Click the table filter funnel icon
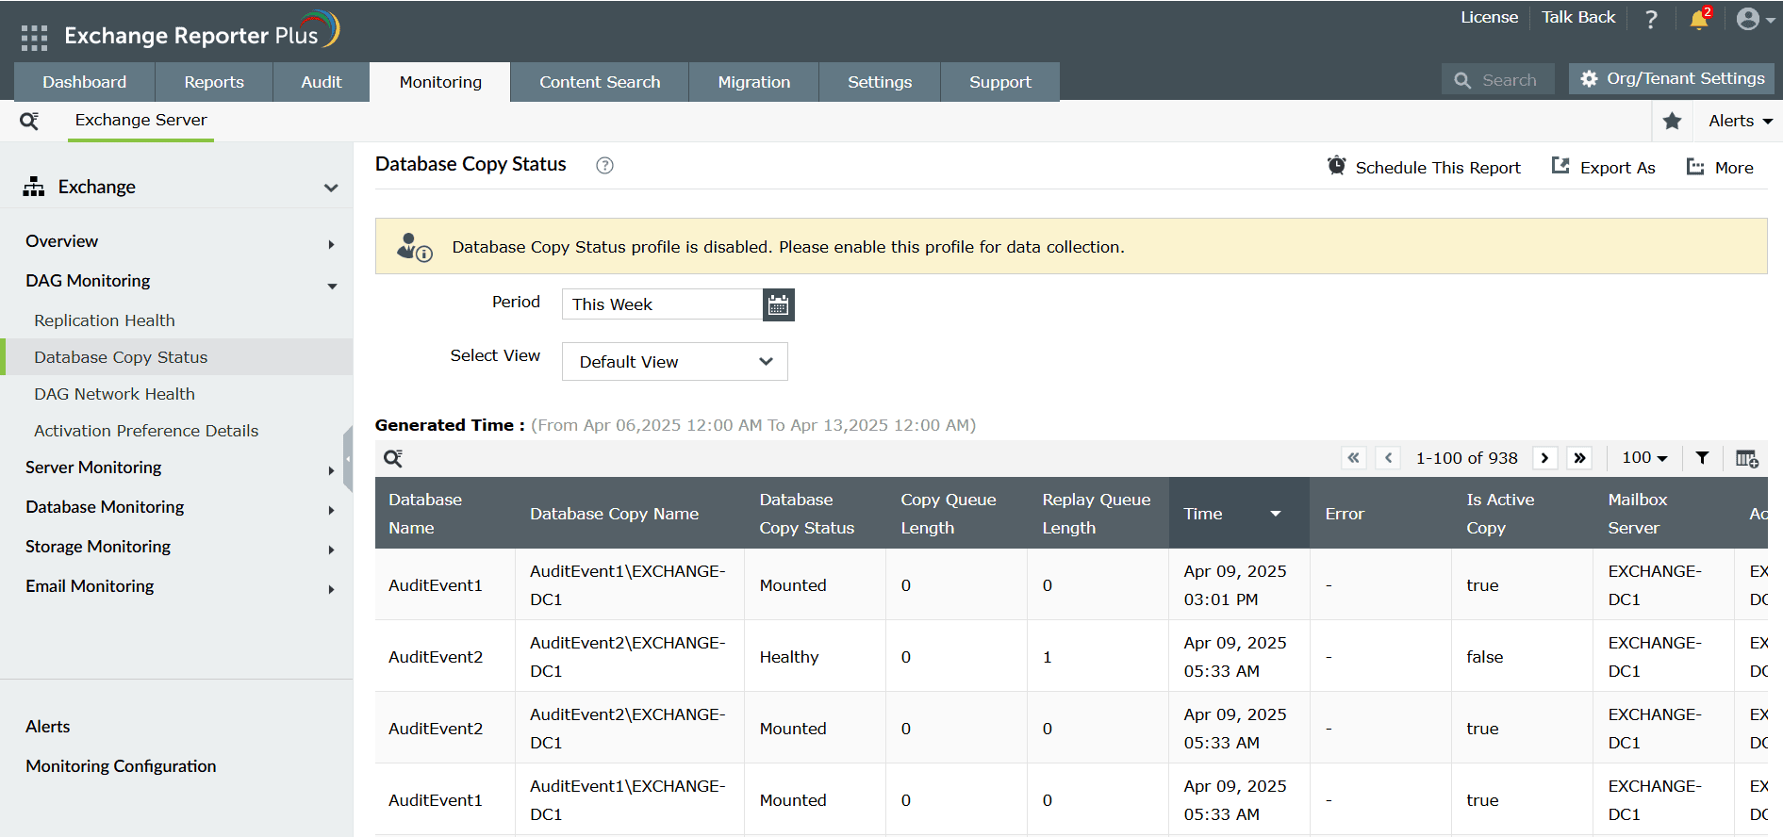Viewport: 1783px width, 837px height. click(1702, 458)
